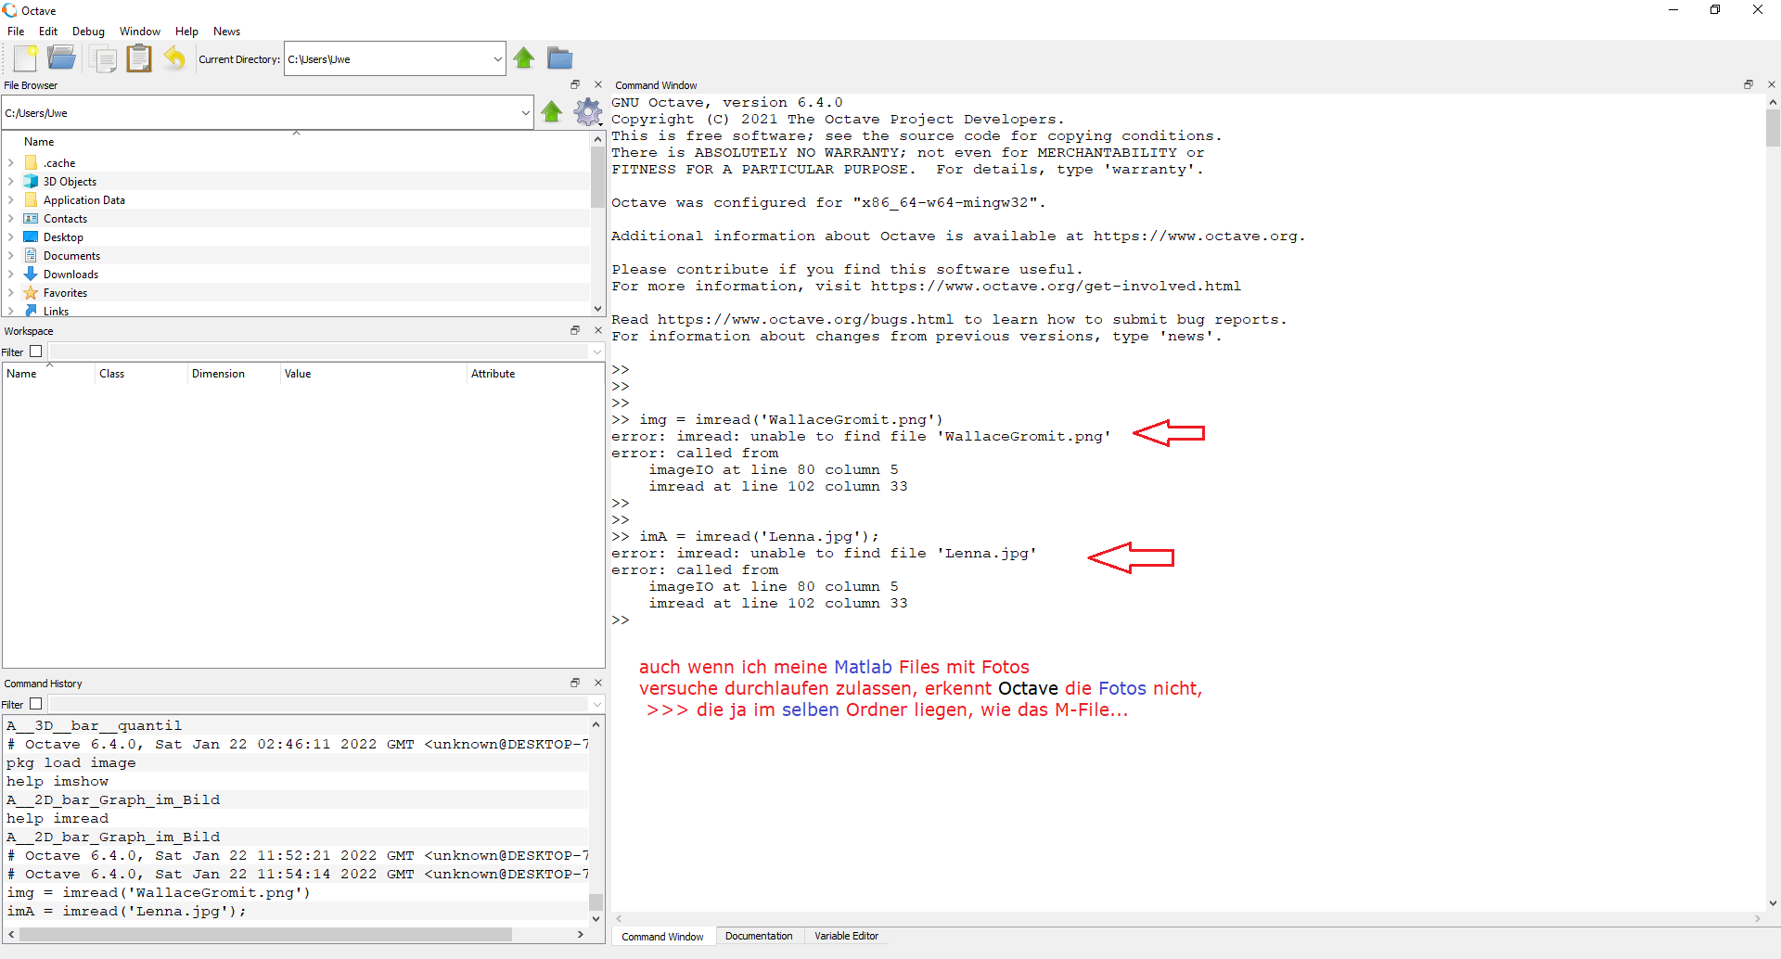This screenshot has height=959, width=1781.
Task: Click the Open File folder icon
Action: coord(62,58)
